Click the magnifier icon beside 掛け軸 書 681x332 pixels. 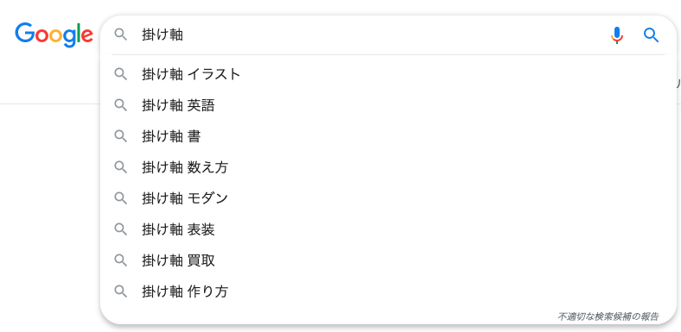pos(121,136)
